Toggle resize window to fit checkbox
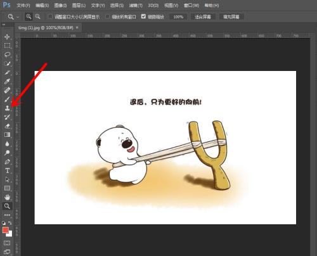The height and width of the screenshot is (256, 317). [x=50, y=16]
